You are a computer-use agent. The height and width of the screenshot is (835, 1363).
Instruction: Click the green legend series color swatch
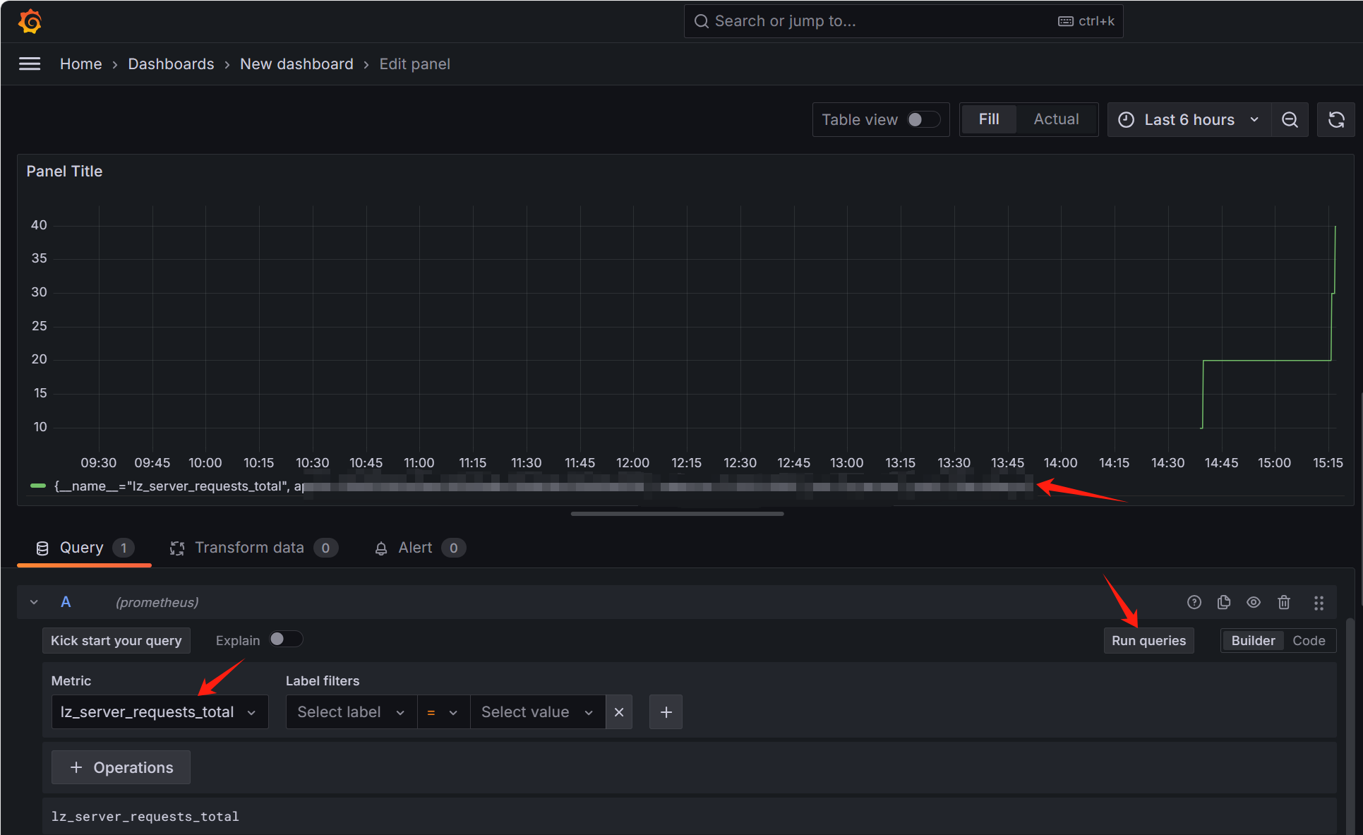(x=38, y=486)
